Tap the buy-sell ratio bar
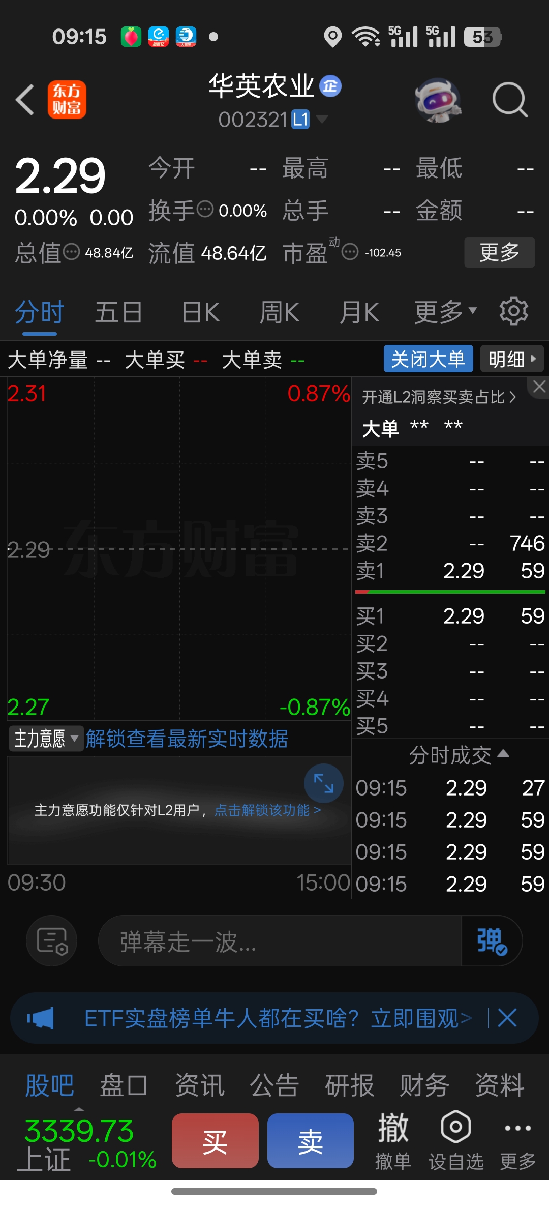 pyautogui.click(x=450, y=592)
